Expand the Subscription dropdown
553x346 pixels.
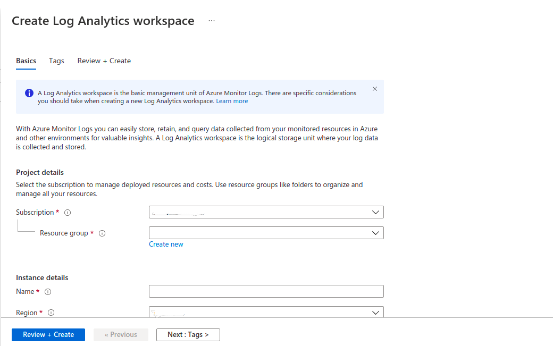[x=266, y=212]
